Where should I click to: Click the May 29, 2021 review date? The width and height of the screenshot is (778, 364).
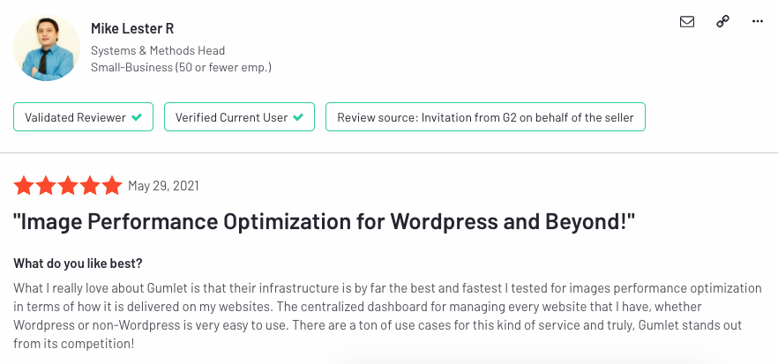point(163,186)
